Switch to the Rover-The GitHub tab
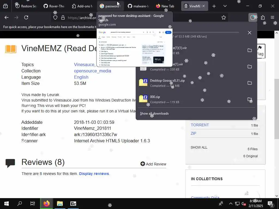Image resolution: width=279 pixels, height=209 pixels. pos(54,6)
